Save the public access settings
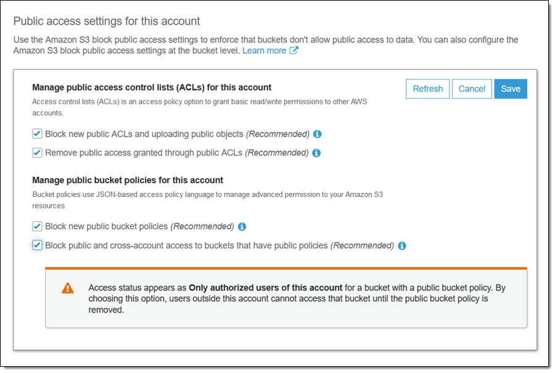The width and height of the screenshot is (555, 373). coord(511,89)
